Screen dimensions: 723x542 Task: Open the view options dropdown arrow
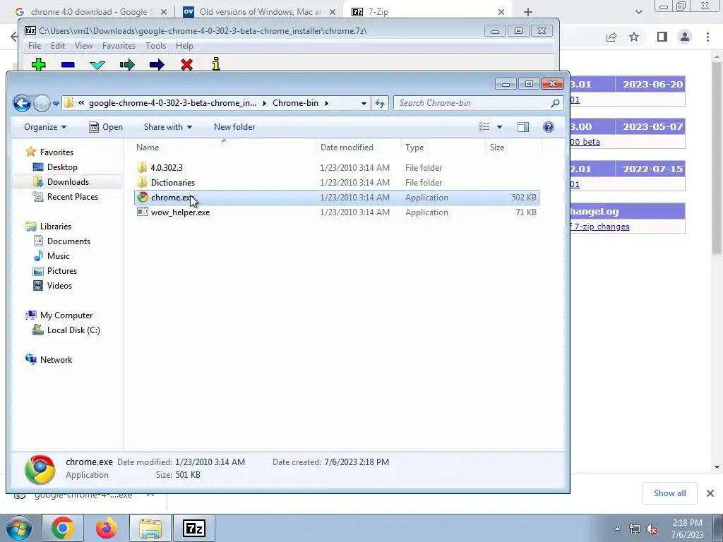click(499, 127)
